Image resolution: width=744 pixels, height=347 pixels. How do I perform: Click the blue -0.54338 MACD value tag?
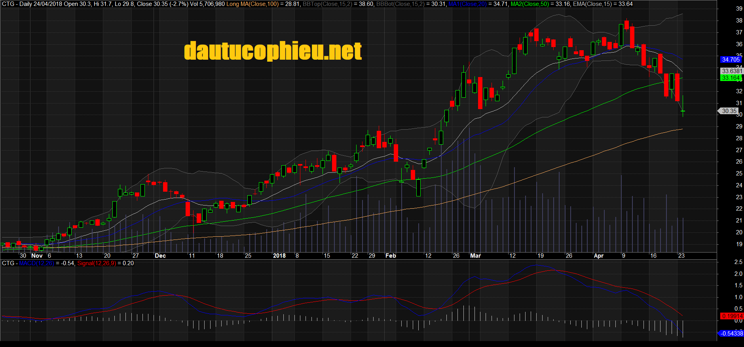pyautogui.click(x=731, y=334)
